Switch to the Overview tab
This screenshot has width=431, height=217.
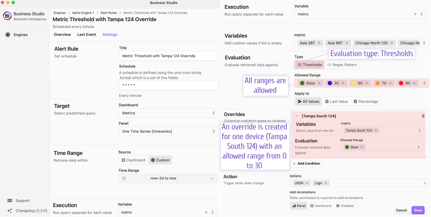(x=62, y=35)
